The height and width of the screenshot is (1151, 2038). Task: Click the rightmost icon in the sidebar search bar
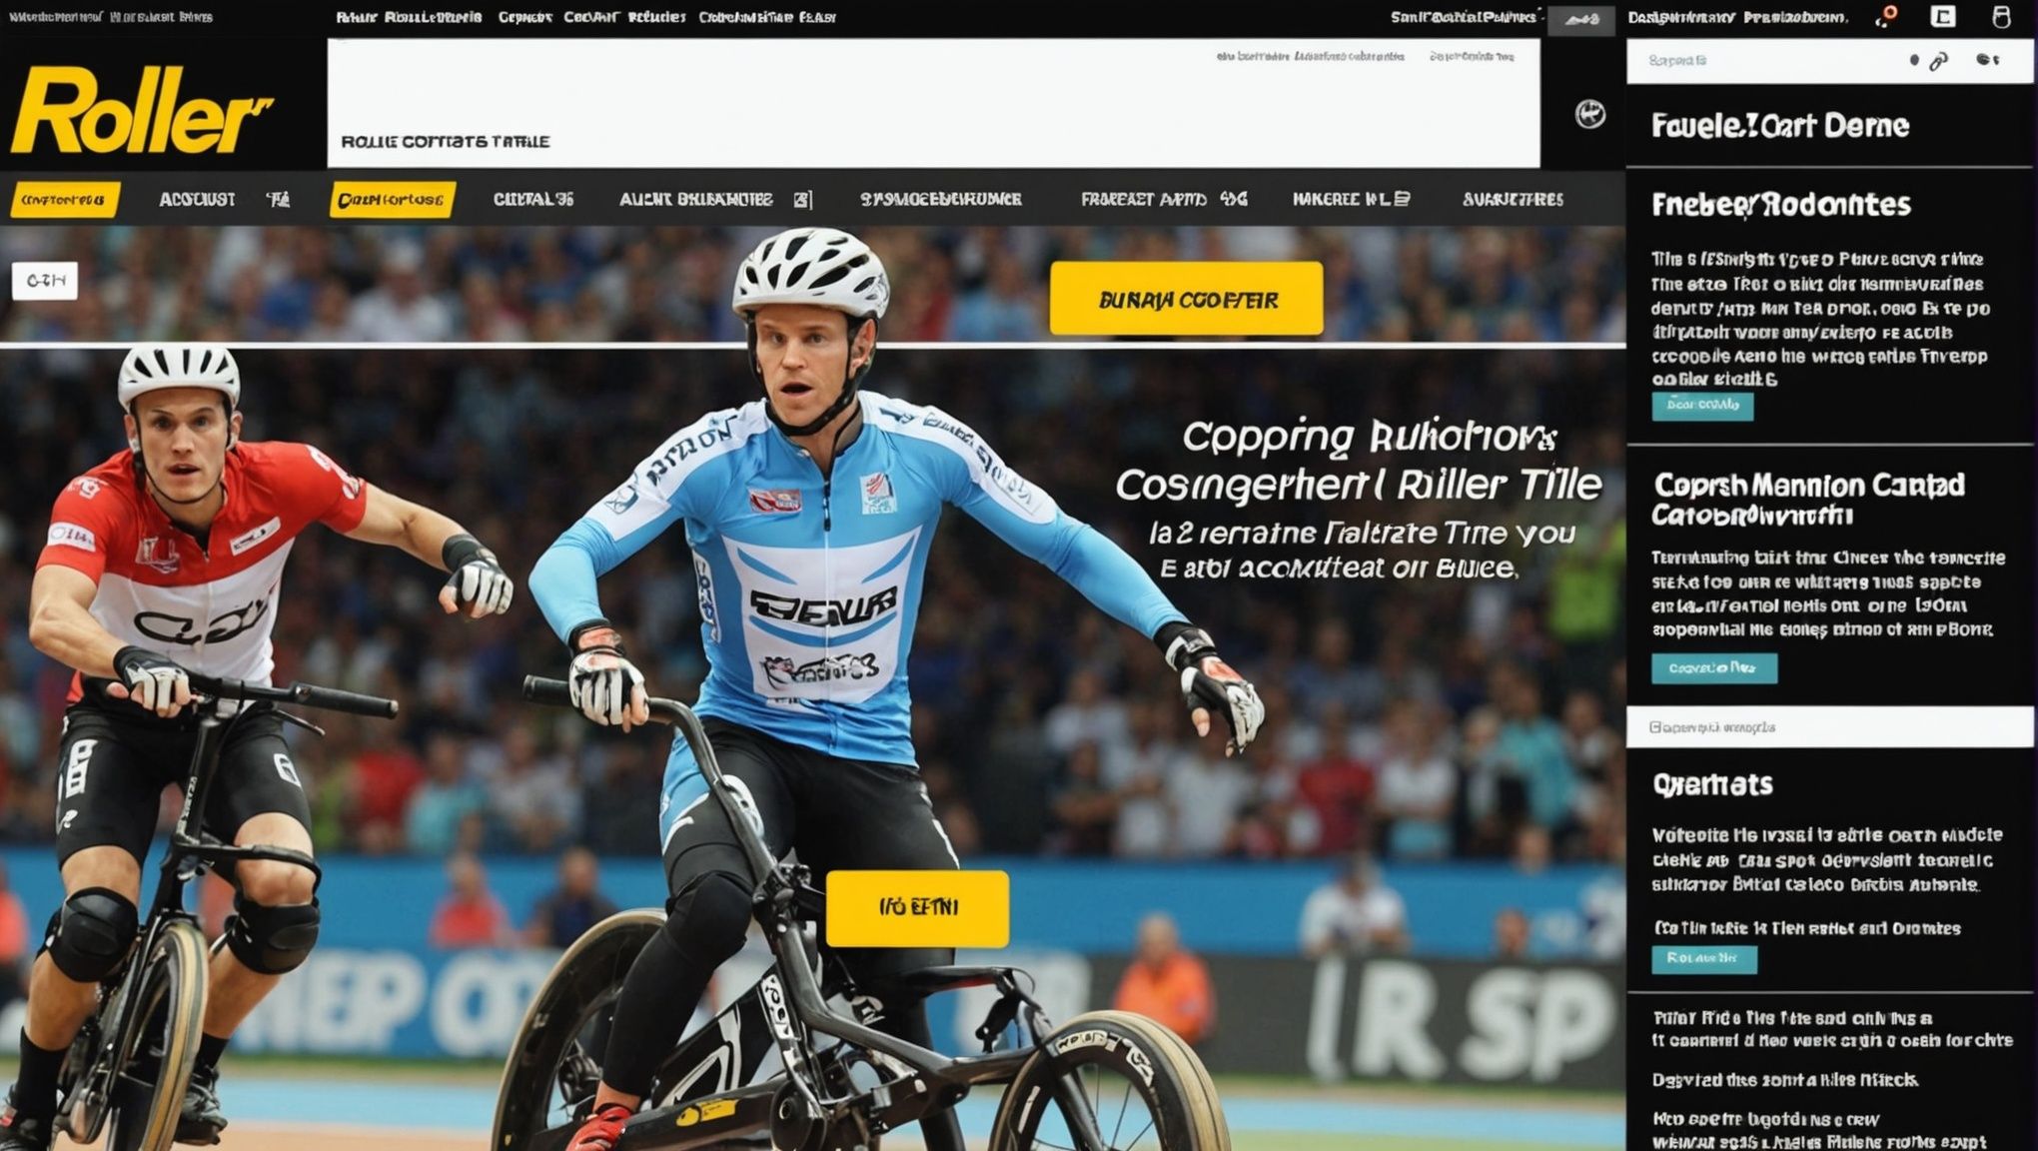pyautogui.click(x=1988, y=60)
